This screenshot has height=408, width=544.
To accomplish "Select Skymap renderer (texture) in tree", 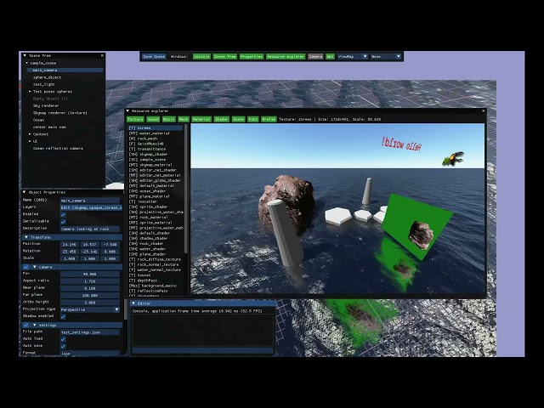I will pyautogui.click(x=59, y=113).
